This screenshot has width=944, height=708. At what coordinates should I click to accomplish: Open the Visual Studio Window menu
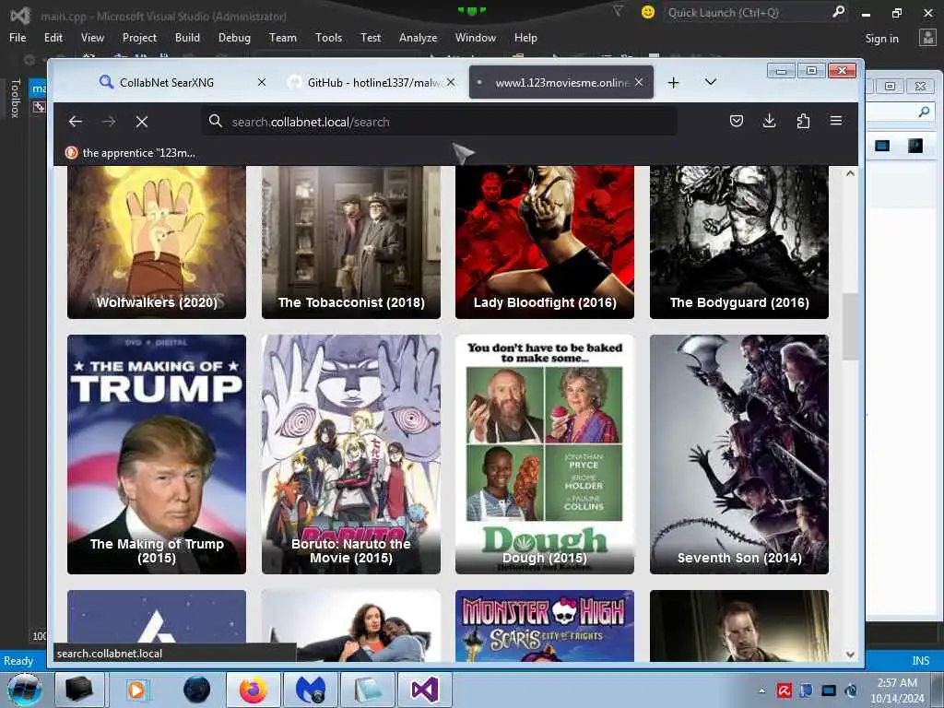(x=476, y=37)
